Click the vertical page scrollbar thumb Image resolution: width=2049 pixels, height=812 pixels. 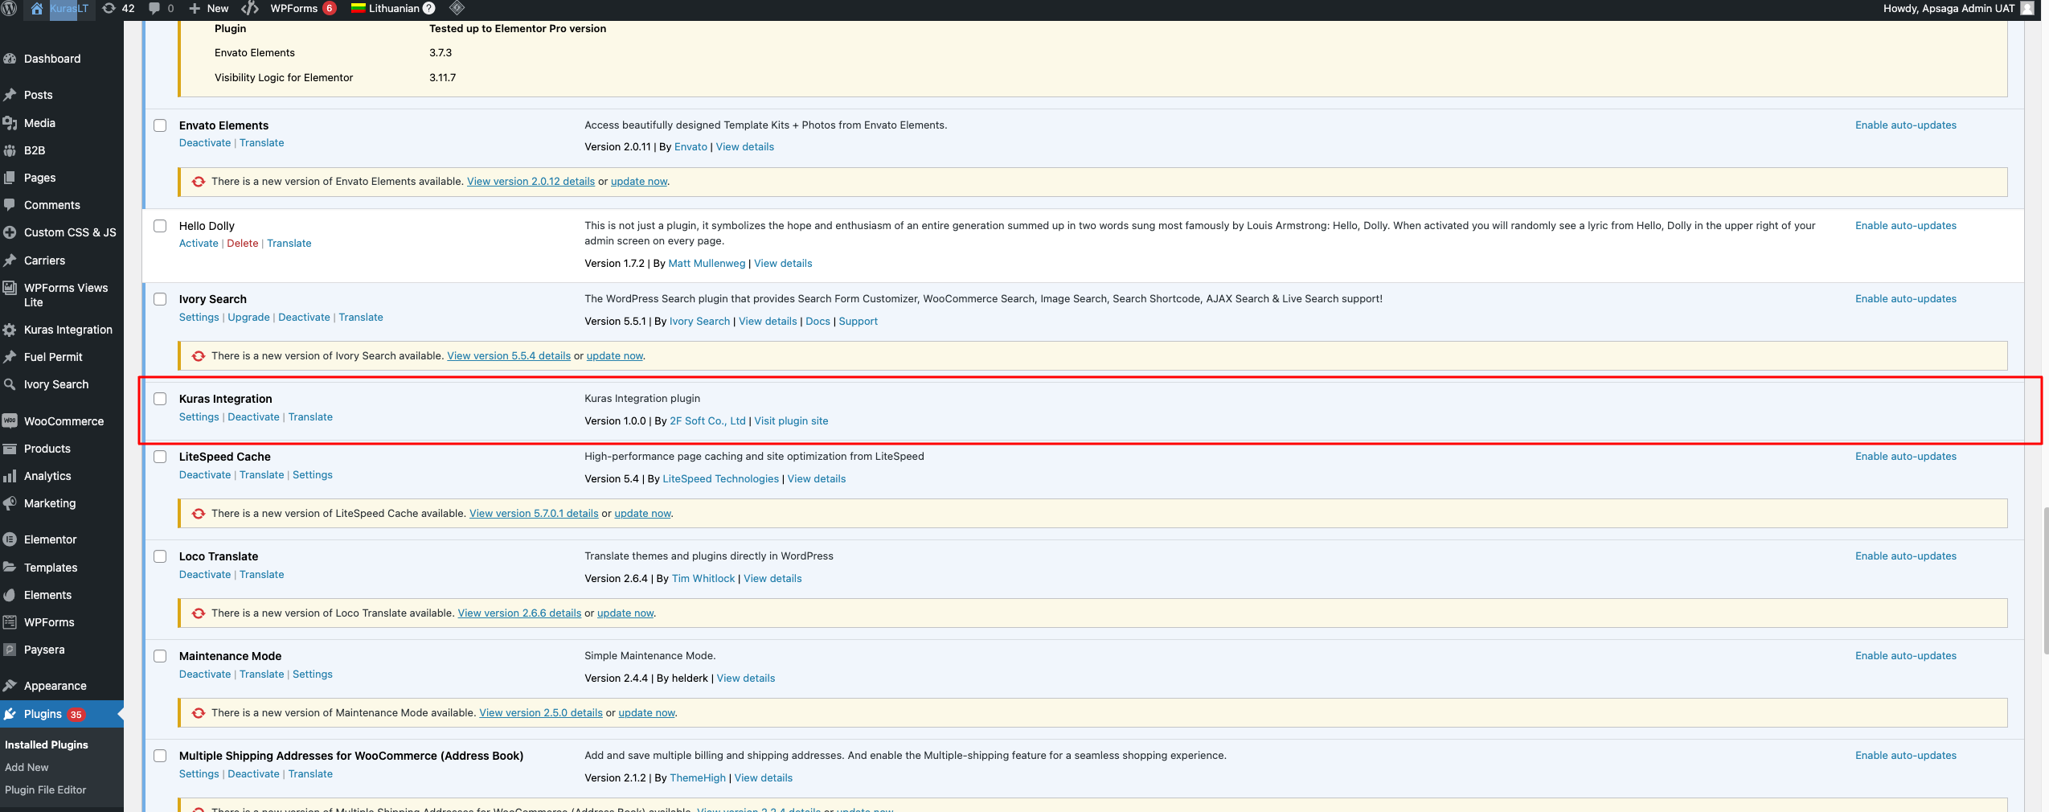pos(2045,580)
